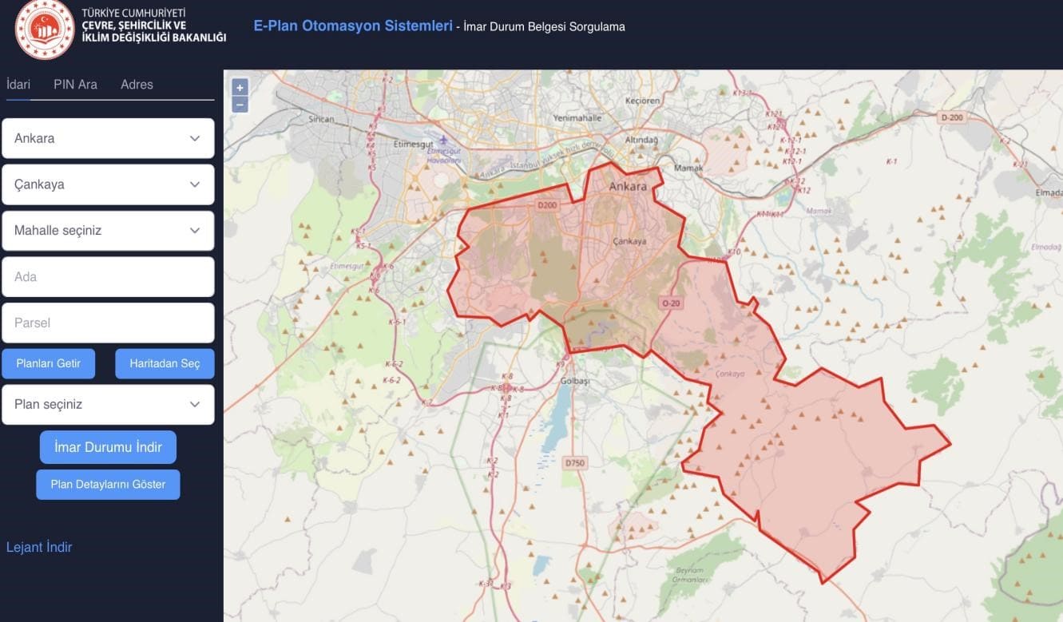Click the O-20 highway badge on map
Image resolution: width=1063 pixels, height=622 pixels.
tap(671, 303)
